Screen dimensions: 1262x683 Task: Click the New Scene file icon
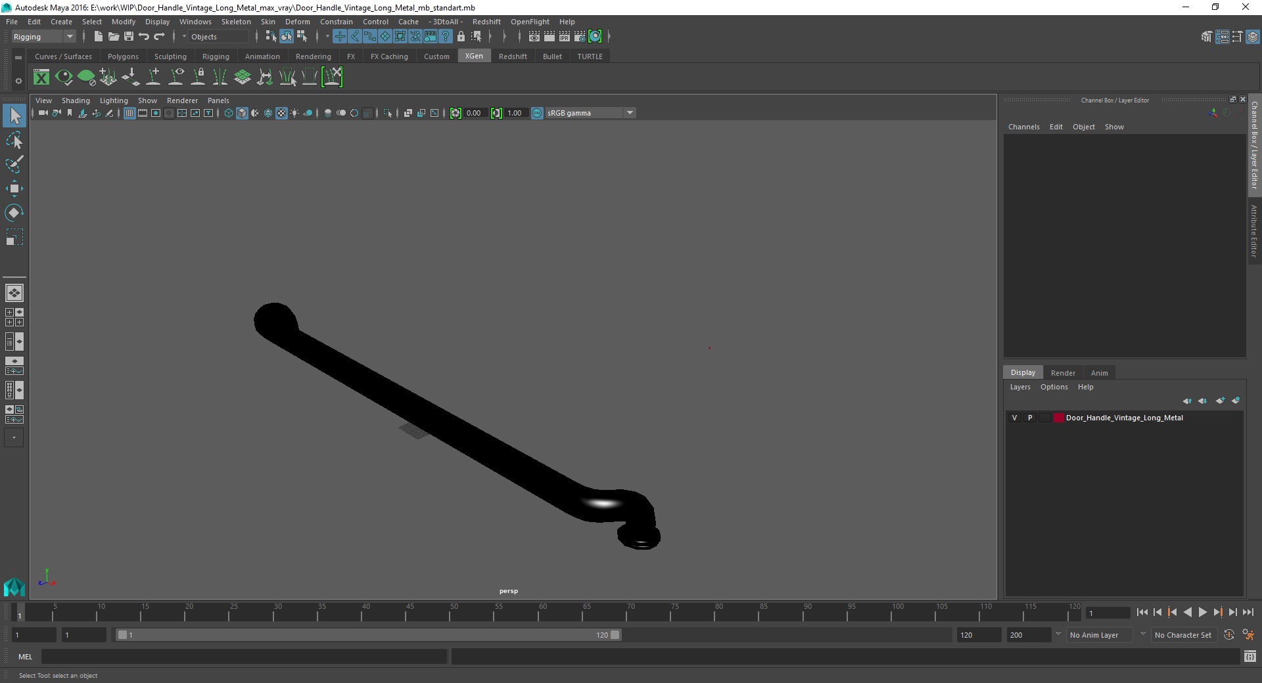(98, 37)
